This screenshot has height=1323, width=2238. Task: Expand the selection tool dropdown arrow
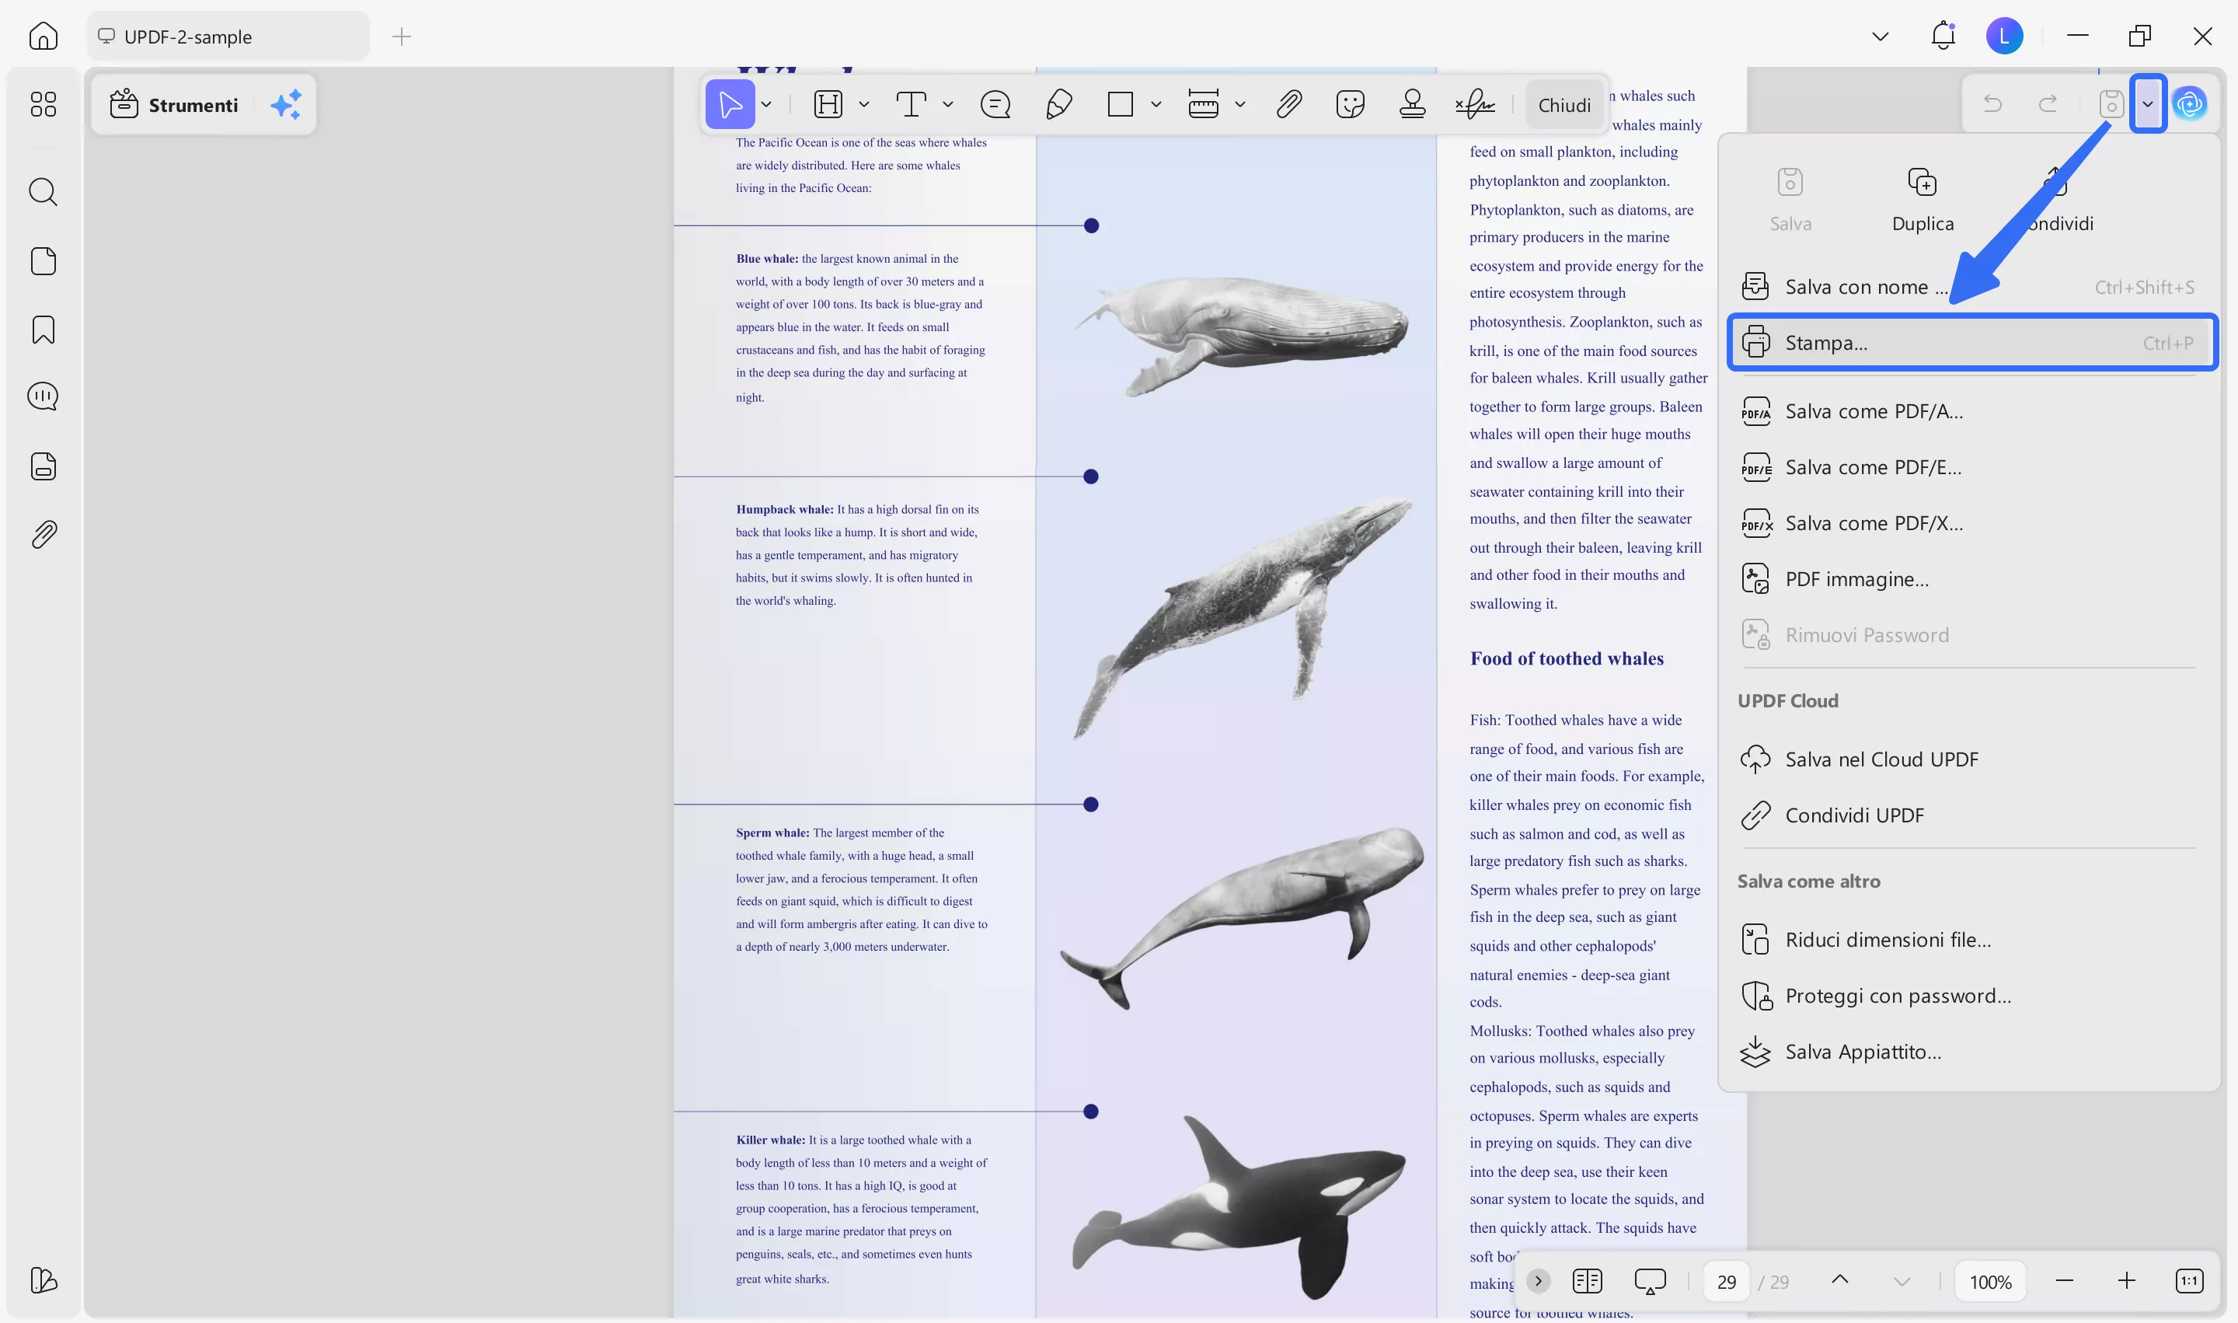[x=765, y=104]
